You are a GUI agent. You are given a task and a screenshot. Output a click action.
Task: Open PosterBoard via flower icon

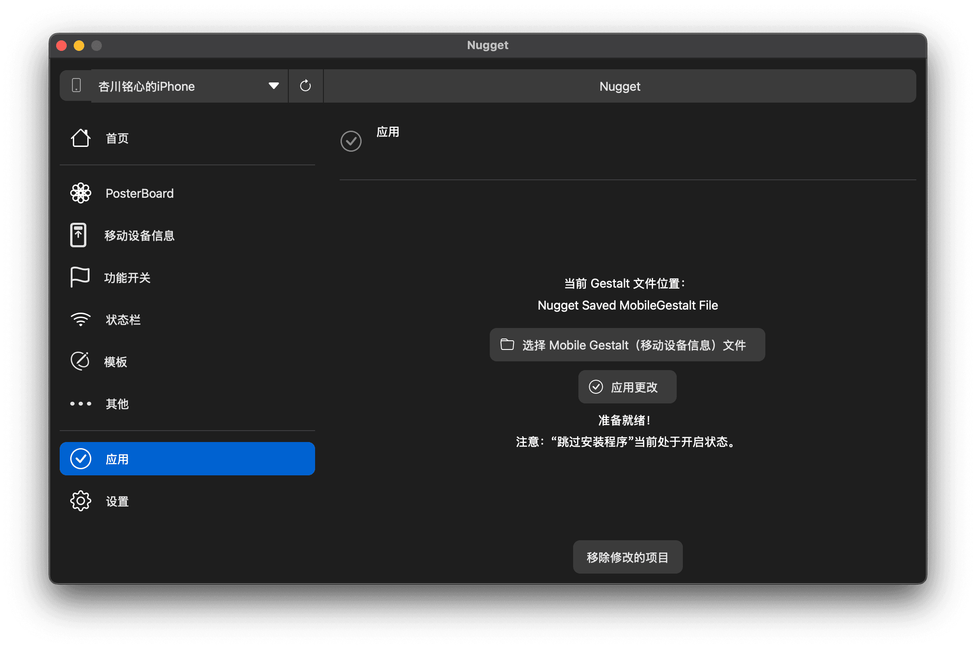pyautogui.click(x=80, y=193)
